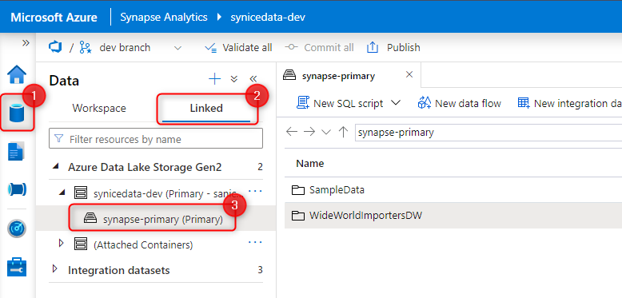Open the Home hub icon
This screenshot has height=298, width=622.
click(x=17, y=74)
